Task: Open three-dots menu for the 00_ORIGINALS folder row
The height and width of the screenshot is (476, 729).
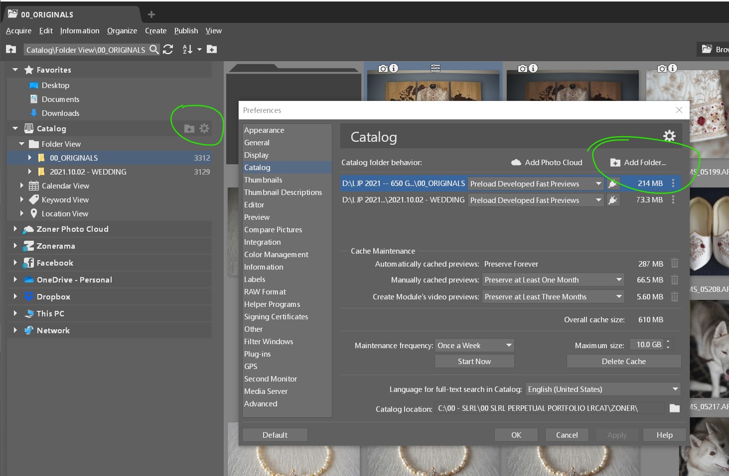Action: coord(673,184)
